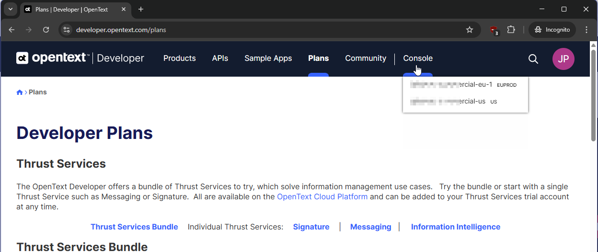Open the Information Intelligence link

coord(456,227)
